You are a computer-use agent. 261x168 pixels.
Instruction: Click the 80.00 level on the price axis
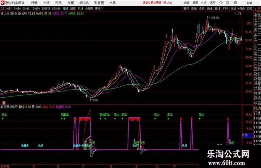tap(249, 40)
